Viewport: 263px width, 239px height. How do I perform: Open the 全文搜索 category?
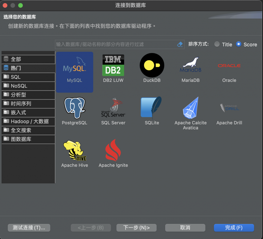coord(28,130)
